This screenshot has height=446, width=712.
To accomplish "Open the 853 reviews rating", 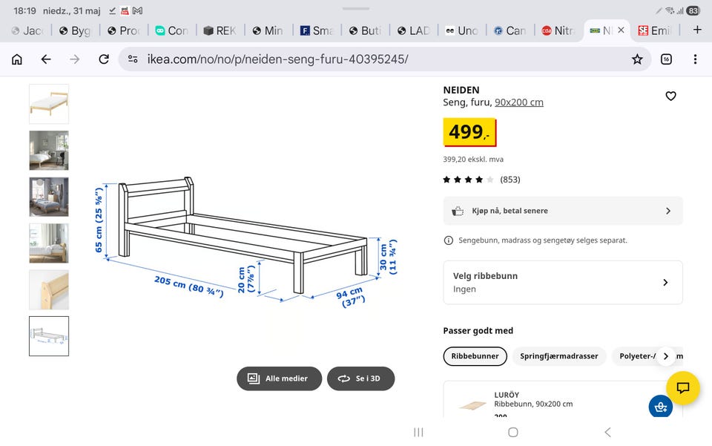I will pyautogui.click(x=482, y=180).
